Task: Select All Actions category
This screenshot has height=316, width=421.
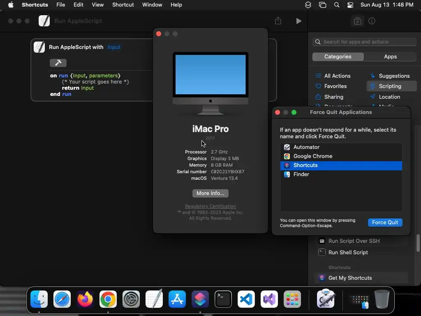Action: click(333, 76)
